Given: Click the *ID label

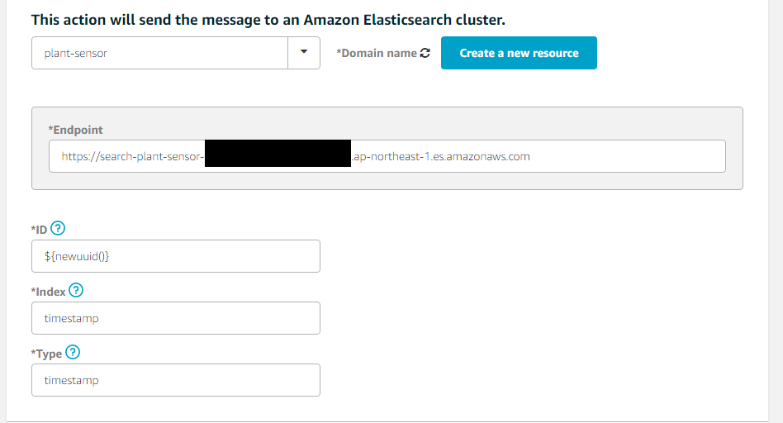Looking at the screenshot, I should (40, 229).
